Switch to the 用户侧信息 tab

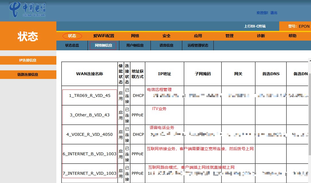coord(134,45)
